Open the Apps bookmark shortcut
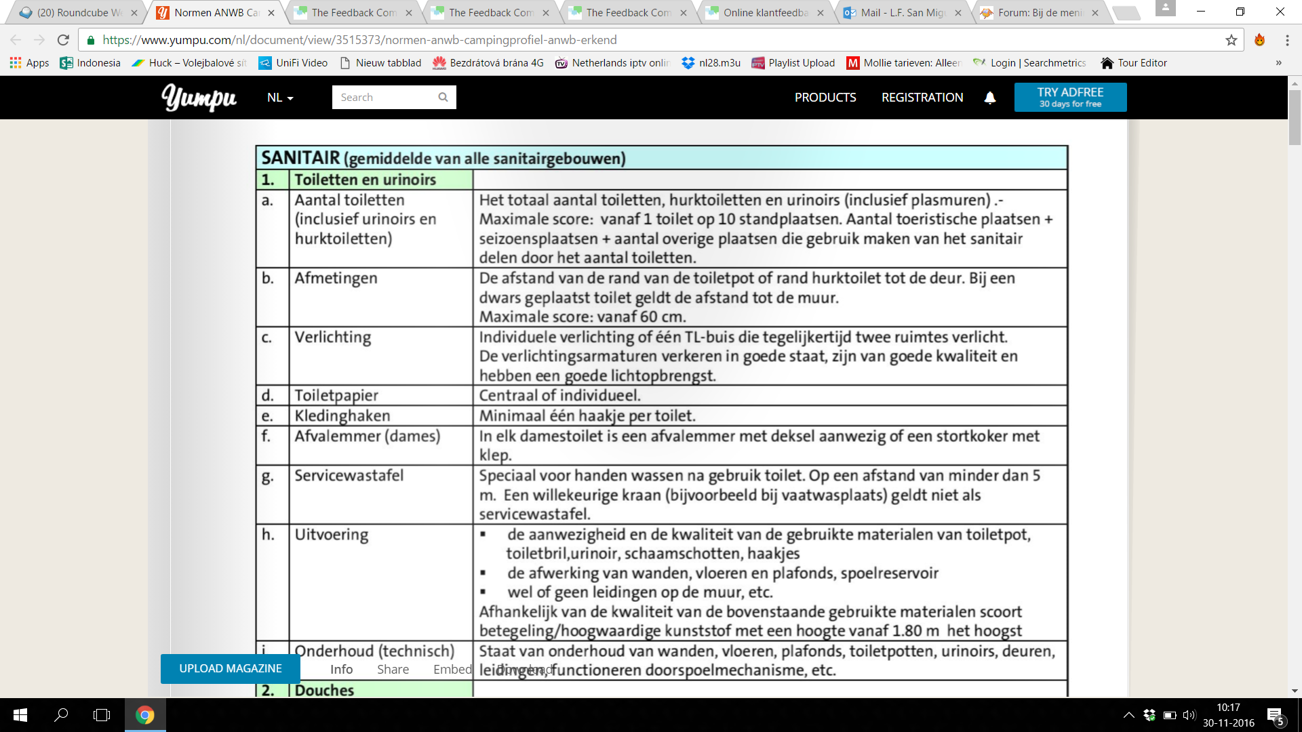The height and width of the screenshot is (732, 1302). click(29, 62)
